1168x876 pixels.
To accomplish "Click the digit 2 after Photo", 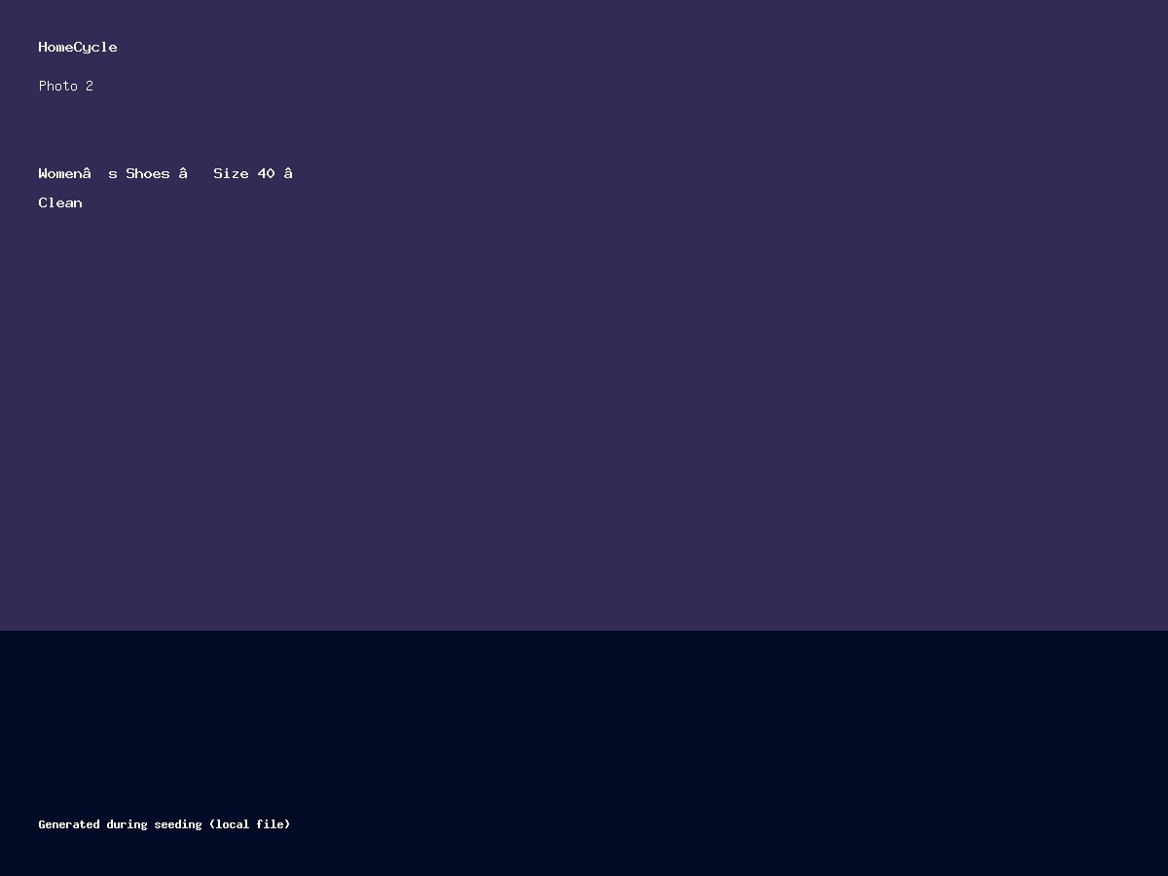I will coord(90,86).
